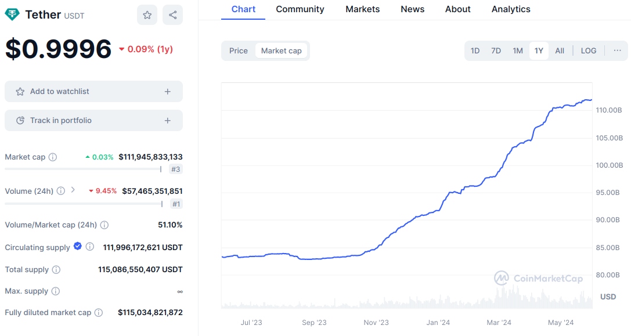Select the 1Y time range

(x=539, y=50)
